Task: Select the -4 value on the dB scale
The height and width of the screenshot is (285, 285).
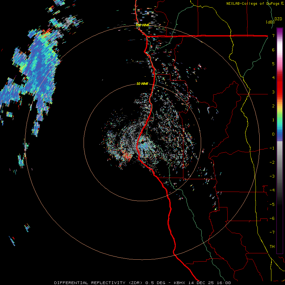Action: point(272,190)
